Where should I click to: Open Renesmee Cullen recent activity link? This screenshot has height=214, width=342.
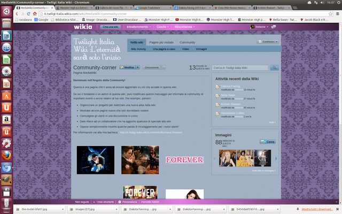pos(232,113)
